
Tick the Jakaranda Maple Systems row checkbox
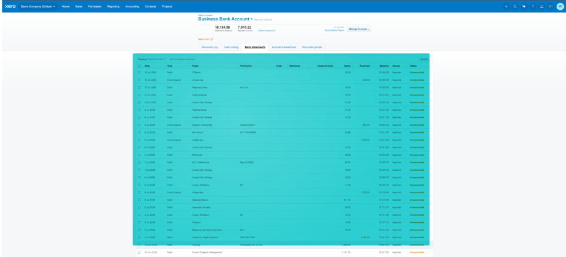(139, 237)
